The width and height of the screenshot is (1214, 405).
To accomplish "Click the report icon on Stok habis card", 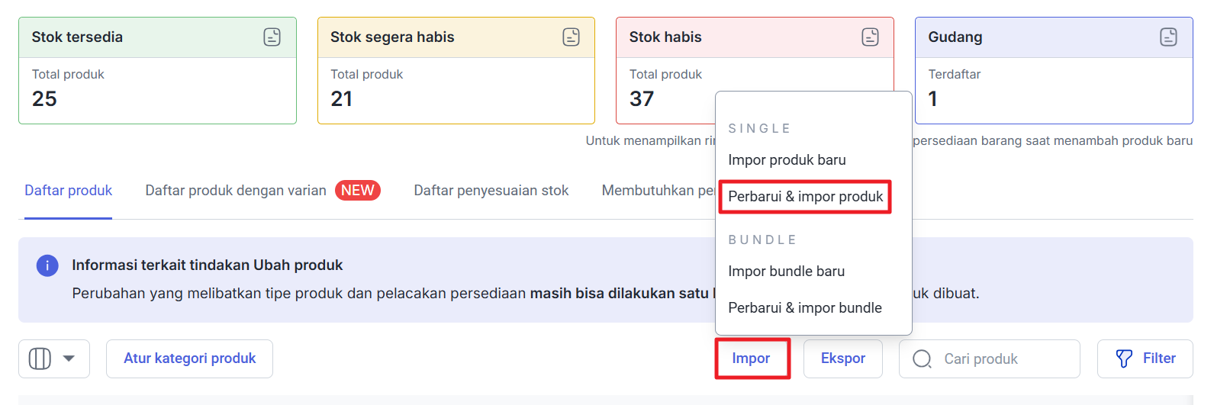I will [870, 37].
